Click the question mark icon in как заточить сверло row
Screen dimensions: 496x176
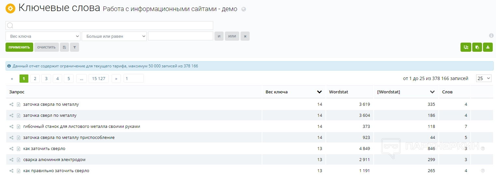(483, 148)
